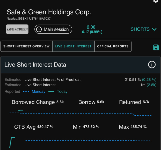Click the 210.51 % freefloat value
This screenshot has height=150, width=161.
coord(133,80)
